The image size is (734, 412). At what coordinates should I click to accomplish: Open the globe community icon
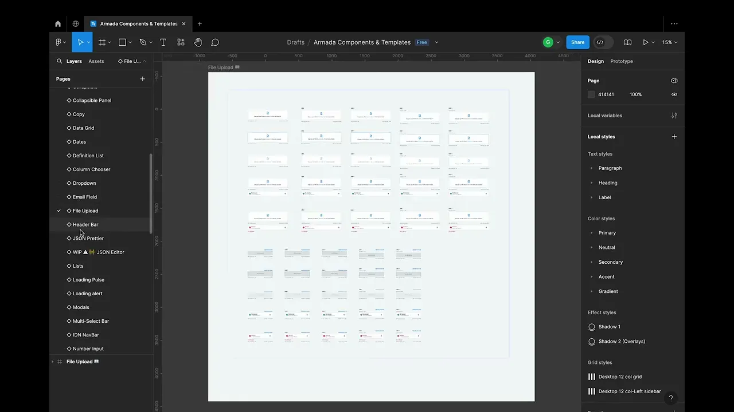pos(76,24)
